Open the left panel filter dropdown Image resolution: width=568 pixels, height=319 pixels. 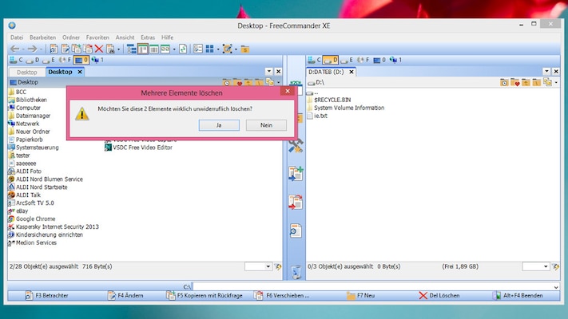click(269, 266)
